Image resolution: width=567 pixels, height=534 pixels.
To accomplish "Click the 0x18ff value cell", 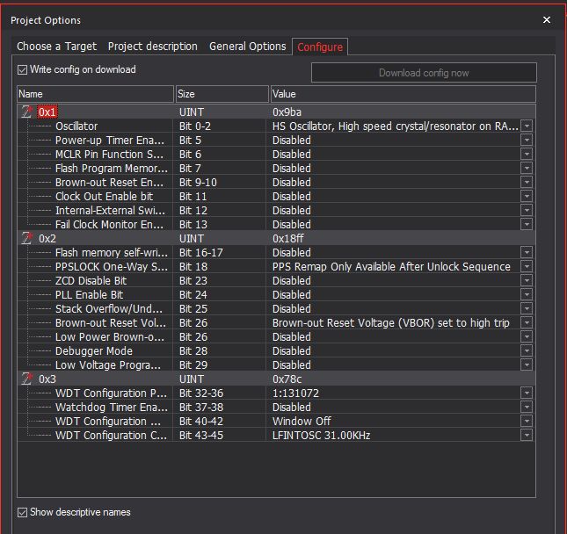I will point(288,239).
